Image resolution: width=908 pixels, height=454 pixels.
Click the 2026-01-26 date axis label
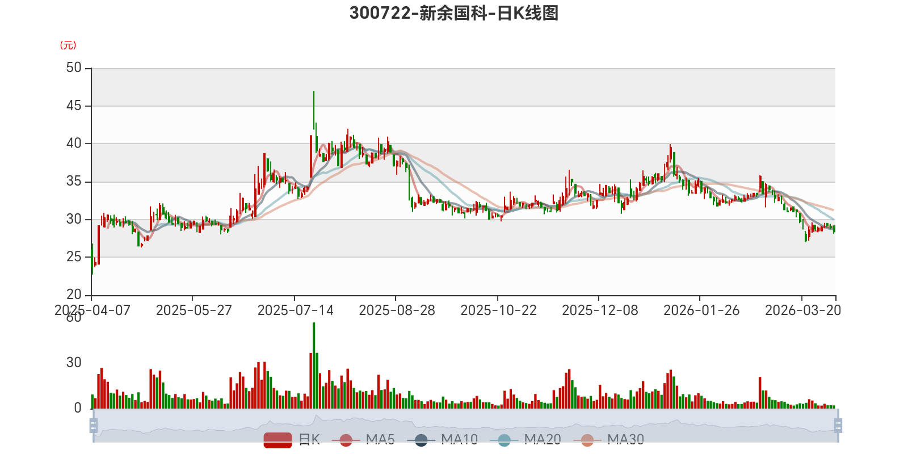pos(701,310)
